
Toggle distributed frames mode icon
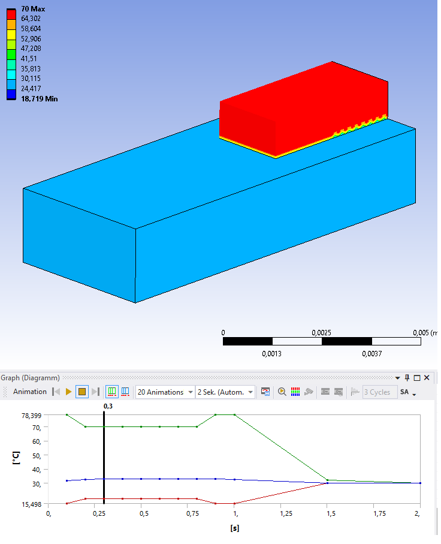(x=112, y=392)
